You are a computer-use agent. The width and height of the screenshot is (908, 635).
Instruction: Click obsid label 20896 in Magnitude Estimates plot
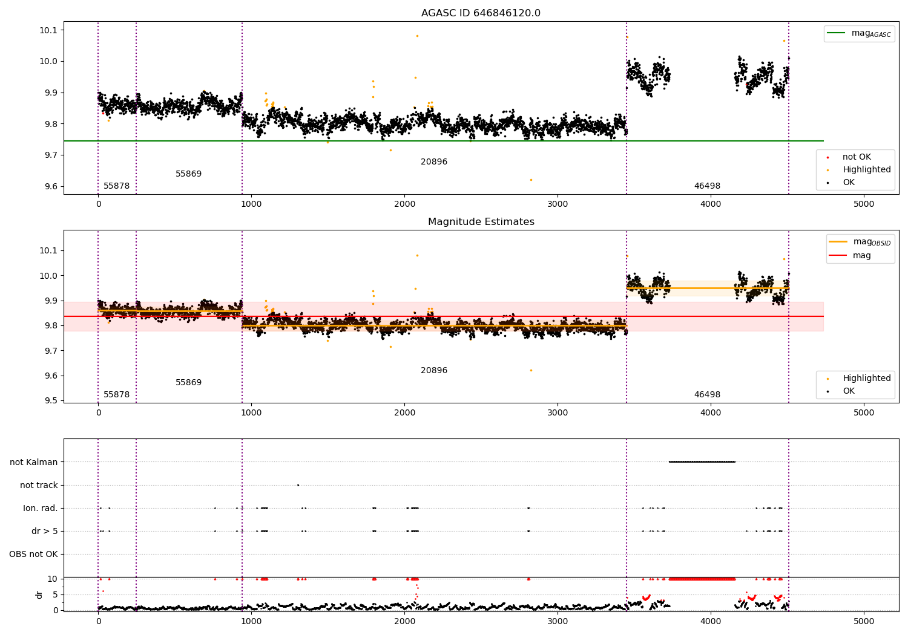(x=434, y=371)
